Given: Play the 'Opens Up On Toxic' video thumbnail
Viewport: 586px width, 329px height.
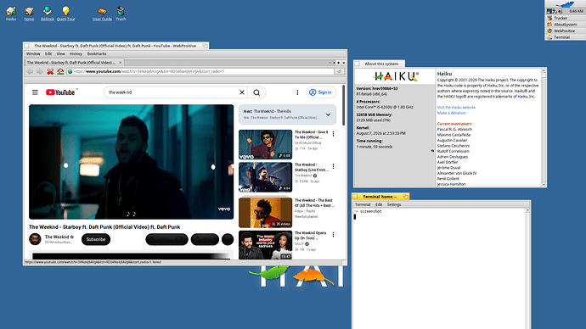Looking at the screenshot, I should [x=265, y=245].
